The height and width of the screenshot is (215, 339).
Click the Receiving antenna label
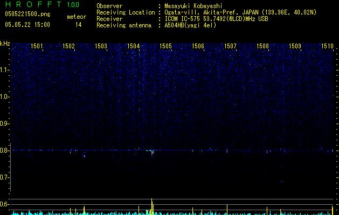coord(124,25)
